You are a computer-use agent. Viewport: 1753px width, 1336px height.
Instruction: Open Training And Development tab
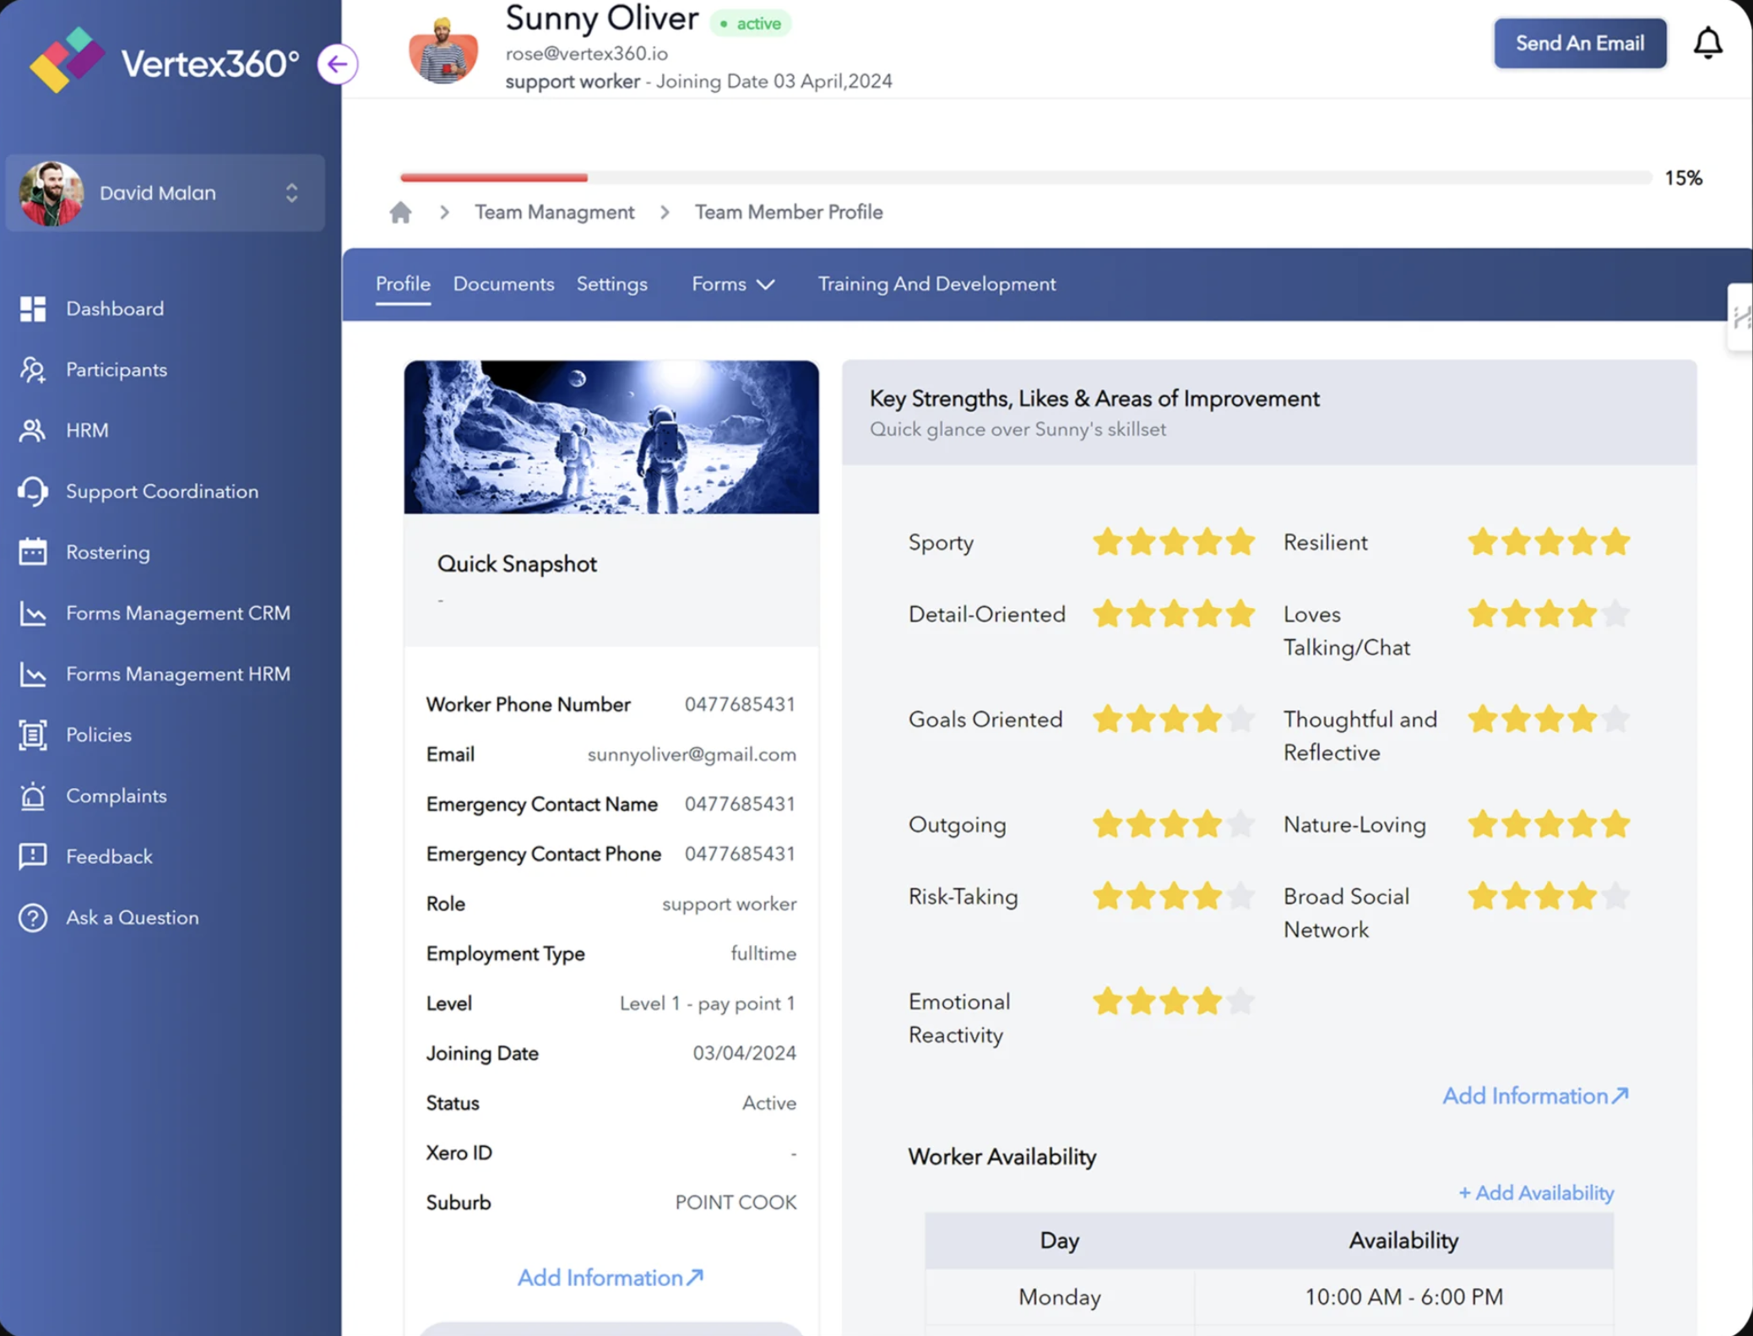[936, 285]
